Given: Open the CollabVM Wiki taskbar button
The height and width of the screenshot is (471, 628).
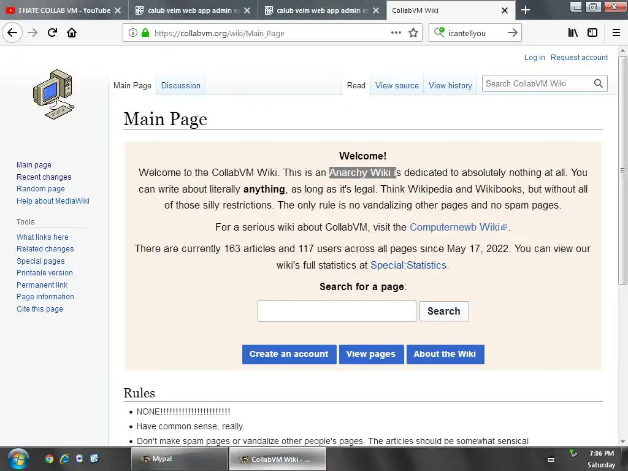Looking at the screenshot, I should pos(278,459).
